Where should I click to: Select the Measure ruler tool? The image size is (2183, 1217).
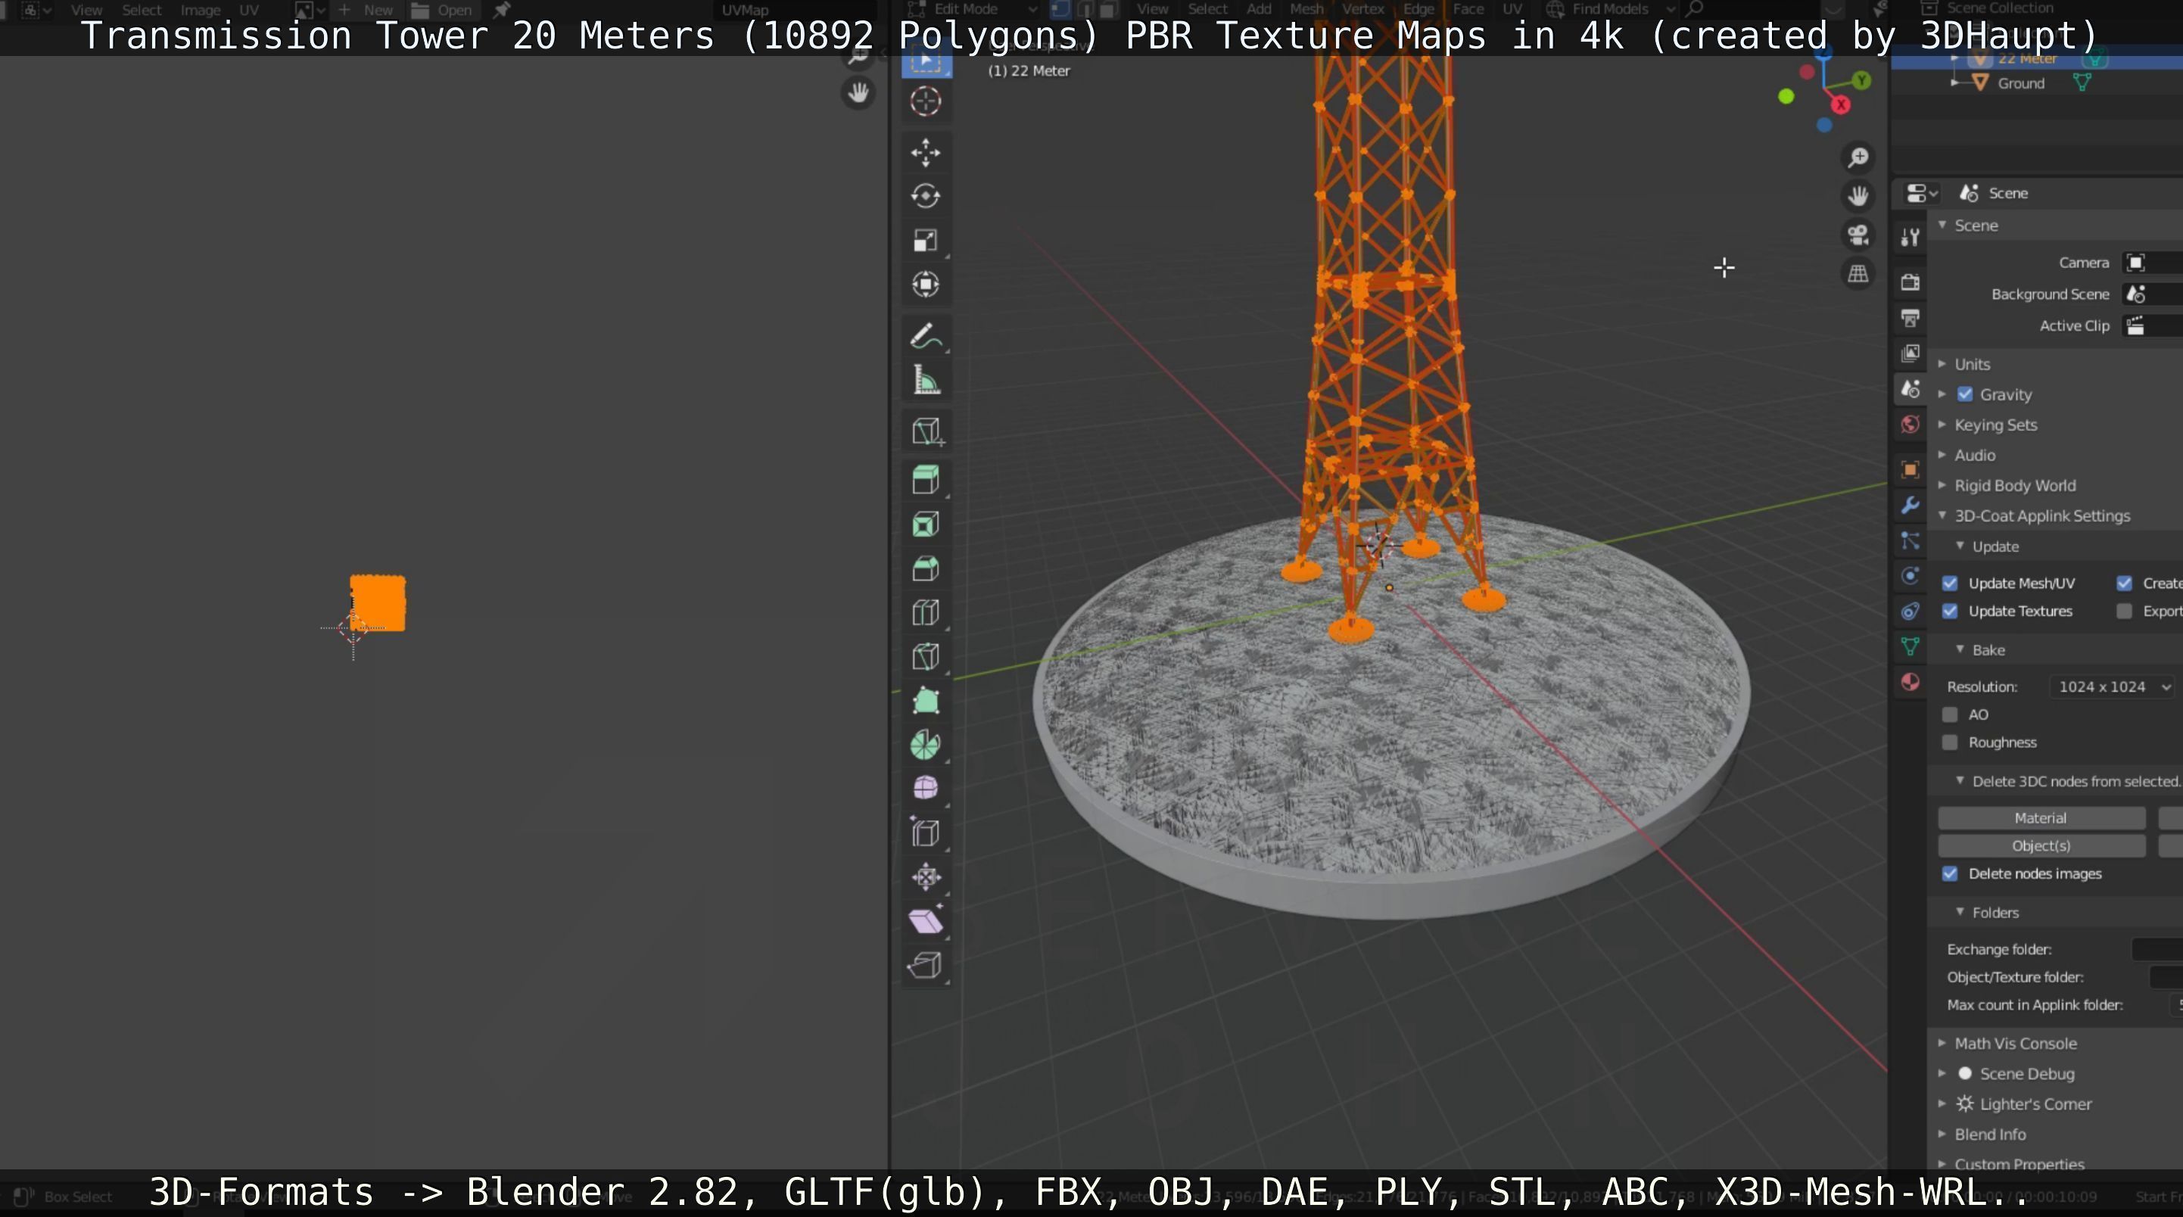926,381
